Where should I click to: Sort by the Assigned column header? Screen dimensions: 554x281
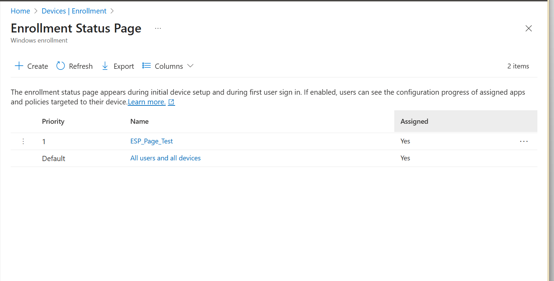414,121
